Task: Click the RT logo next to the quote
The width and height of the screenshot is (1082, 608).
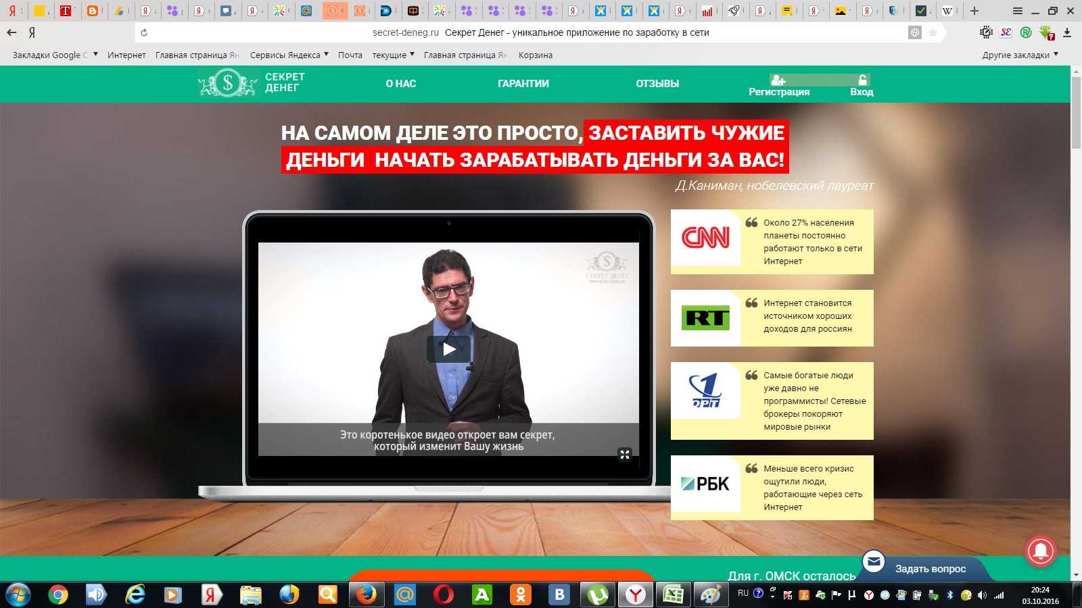Action: (706, 318)
